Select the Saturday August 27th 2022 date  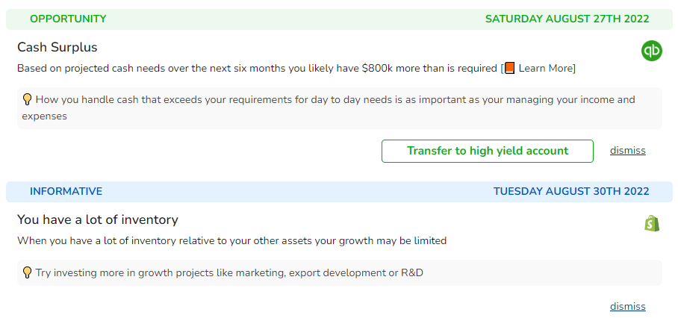coord(567,19)
